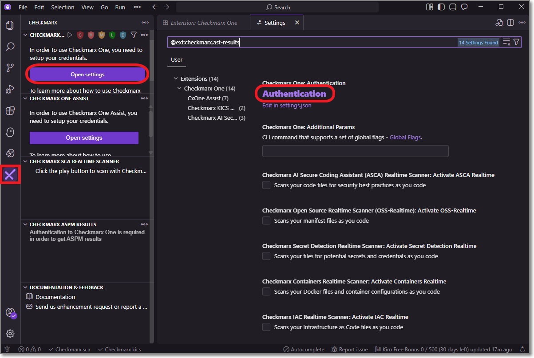Collapse the Checkmarx ASPM Results section
Screen dimensions: 534x358
pos(26,224)
